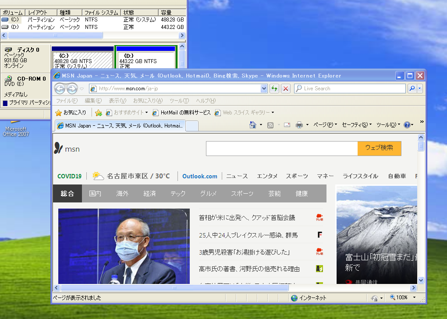Click the masked man news photo

(x=124, y=246)
